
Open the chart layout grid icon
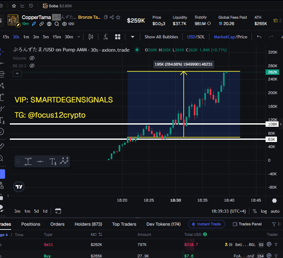tap(118, 37)
